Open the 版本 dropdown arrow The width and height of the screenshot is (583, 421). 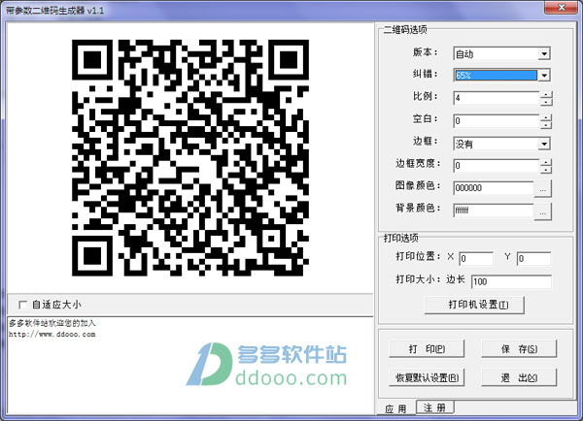544,53
